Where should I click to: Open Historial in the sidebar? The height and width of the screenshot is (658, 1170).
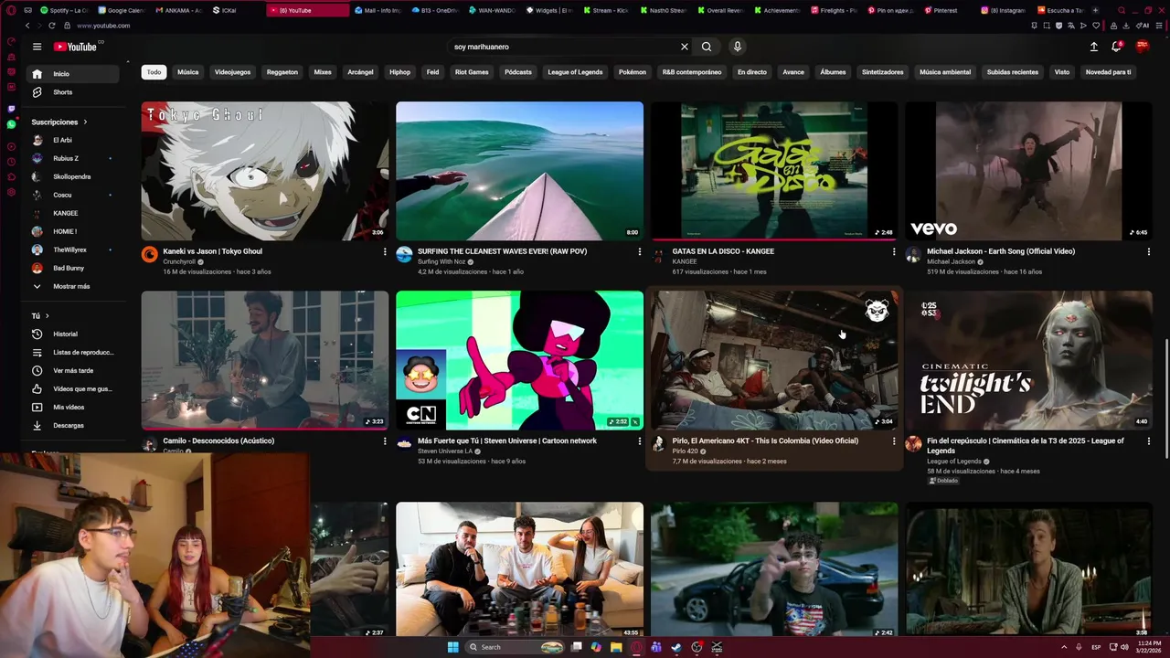pos(73,334)
